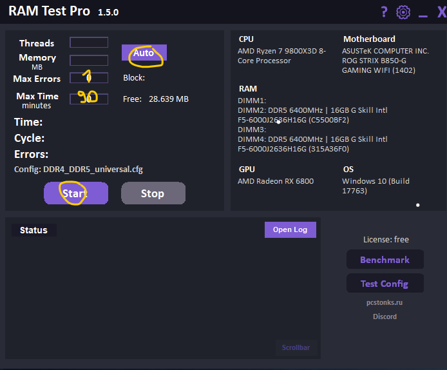Select the Cycle: label
This screenshot has width=447, height=370.
[x=30, y=139]
